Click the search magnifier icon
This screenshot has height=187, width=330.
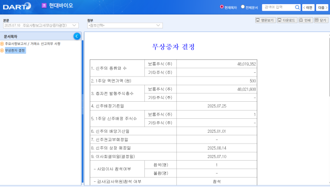pyautogui.click(x=297, y=7)
